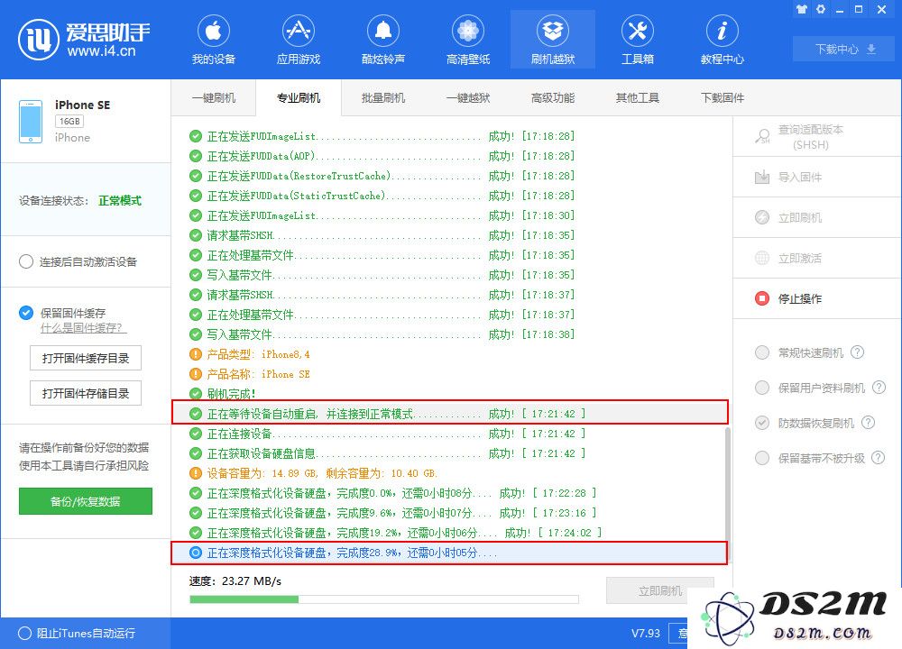Select 保留用户资料刷机 radio option
Viewport: 902px width, 649px height.
[x=762, y=388]
